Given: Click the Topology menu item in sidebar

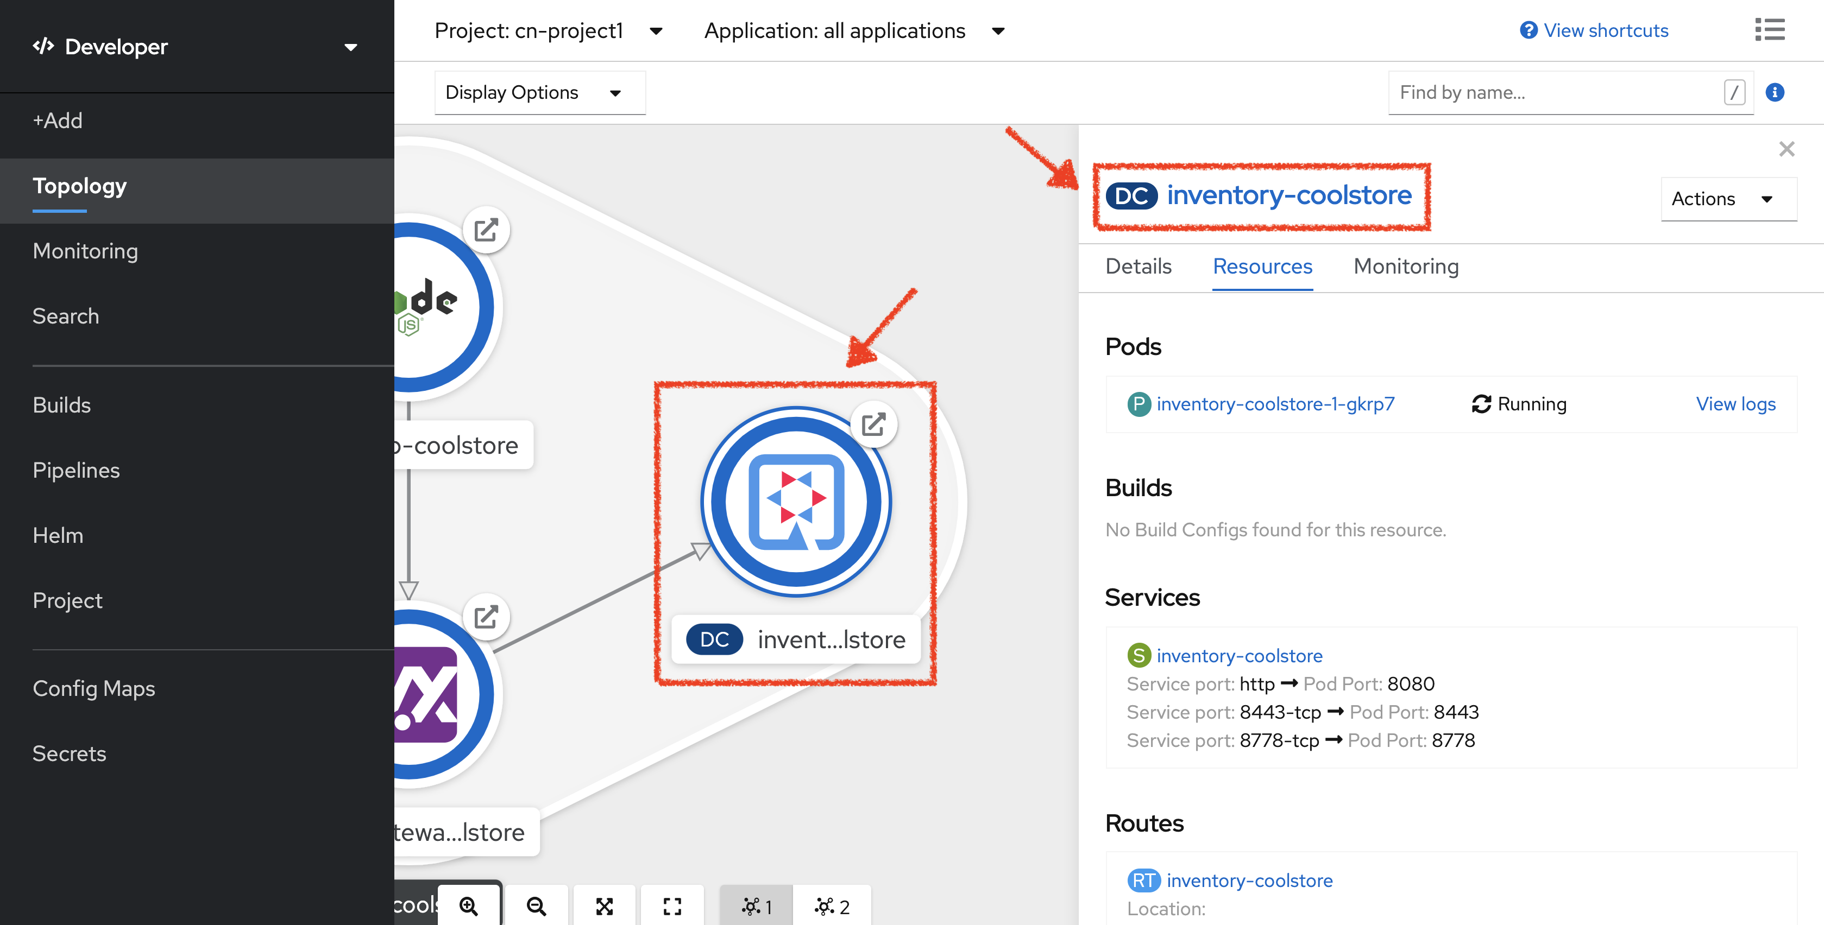Looking at the screenshot, I should pos(79,185).
